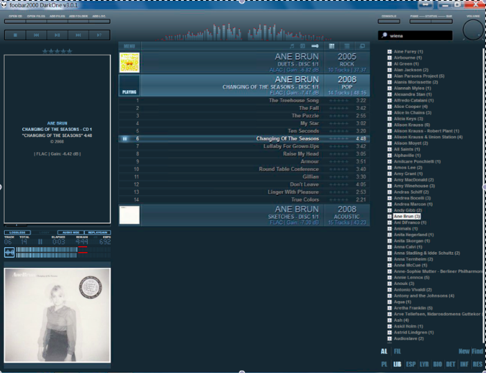Image resolution: width=486 pixels, height=373 pixels.
Task: Toggle the Lossless indicator
Action: [17, 233]
